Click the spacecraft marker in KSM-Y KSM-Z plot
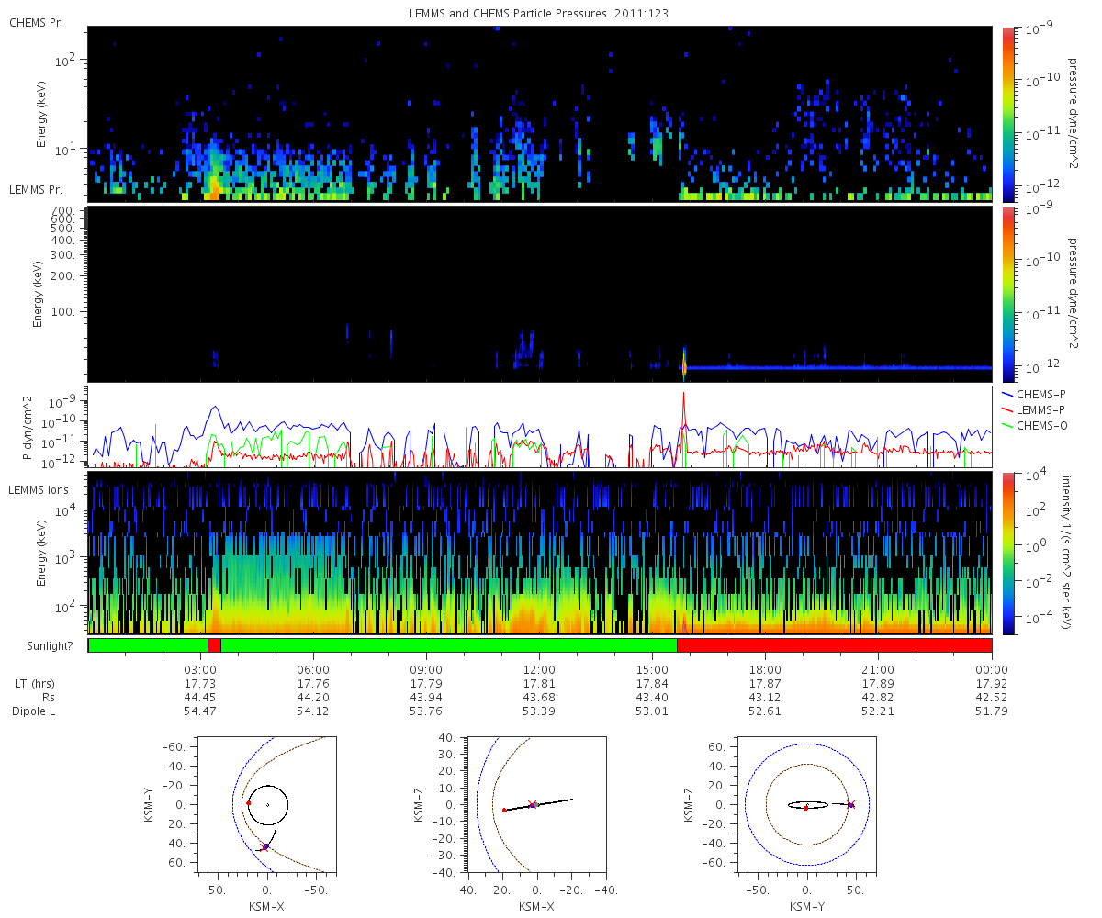The height and width of the screenshot is (918, 1102). pos(850,805)
